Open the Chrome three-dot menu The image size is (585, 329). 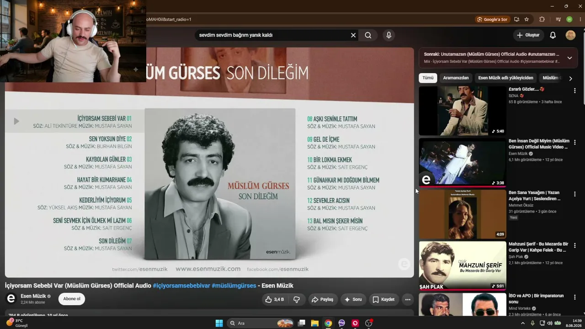[580, 19]
